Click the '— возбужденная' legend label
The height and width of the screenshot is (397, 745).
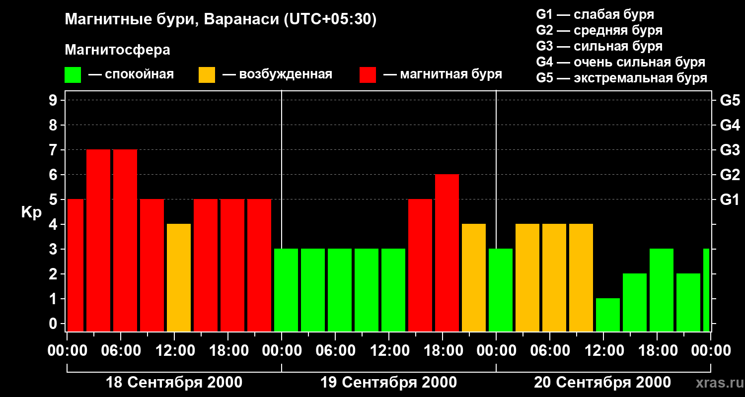pyautogui.click(x=277, y=74)
